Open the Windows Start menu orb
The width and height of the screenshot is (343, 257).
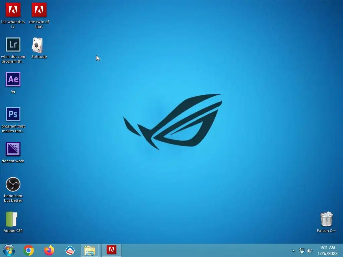click(9, 250)
